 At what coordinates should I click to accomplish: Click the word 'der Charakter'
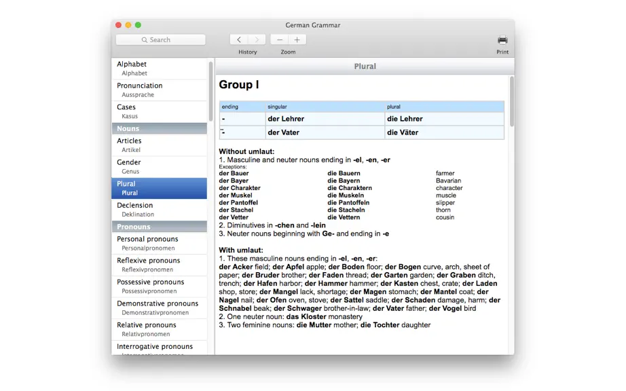240,188
